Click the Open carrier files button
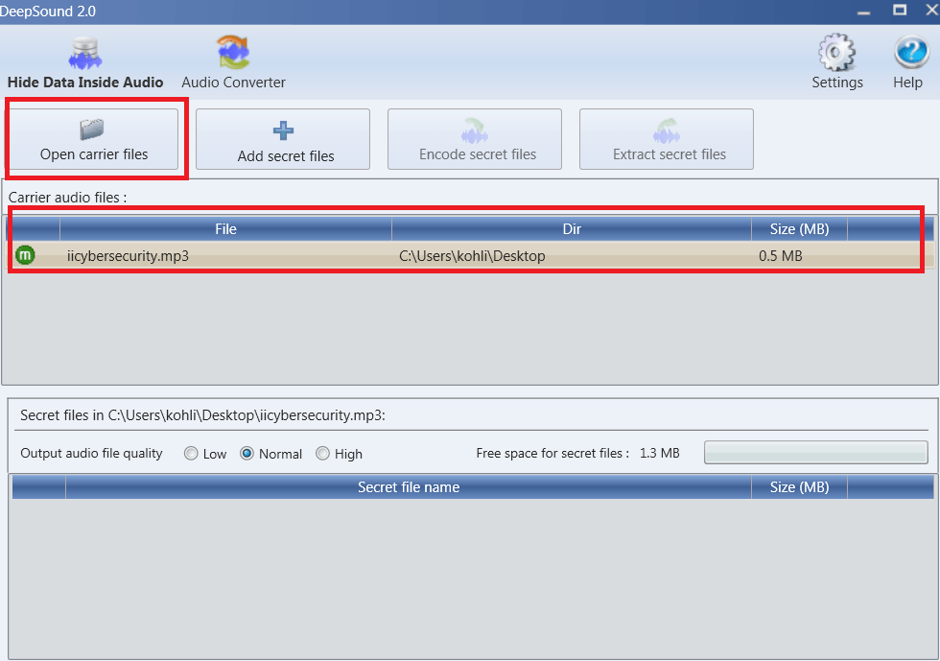This screenshot has width=940, height=661. 94,139
